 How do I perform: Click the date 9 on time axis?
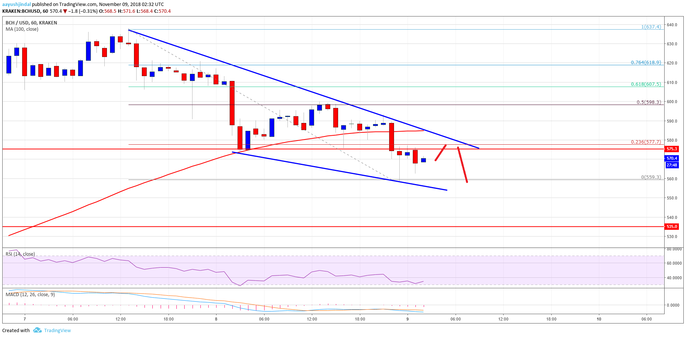pyautogui.click(x=408, y=319)
